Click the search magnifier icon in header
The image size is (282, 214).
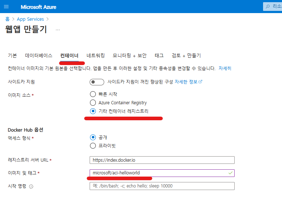point(268,7)
